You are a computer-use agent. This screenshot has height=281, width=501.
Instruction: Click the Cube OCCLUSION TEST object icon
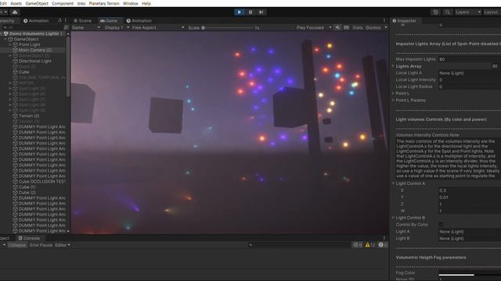click(15, 182)
